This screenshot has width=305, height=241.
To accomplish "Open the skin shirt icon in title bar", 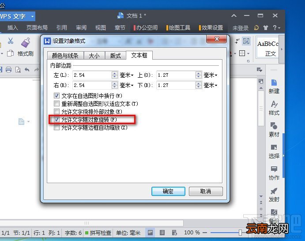I will coord(266,28).
